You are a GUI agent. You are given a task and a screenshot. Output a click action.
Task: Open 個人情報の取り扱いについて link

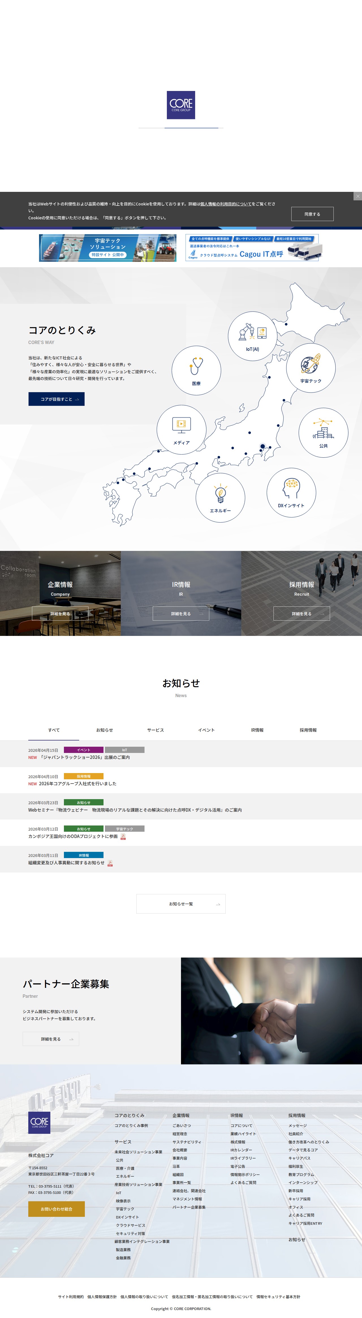click(144, 1296)
